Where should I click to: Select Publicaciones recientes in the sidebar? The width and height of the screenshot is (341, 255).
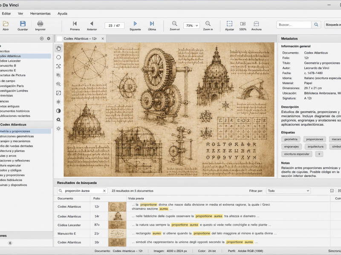click(x=15, y=116)
